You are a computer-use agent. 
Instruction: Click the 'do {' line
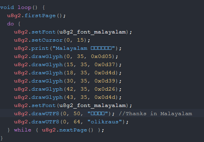[x=14, y=24]
